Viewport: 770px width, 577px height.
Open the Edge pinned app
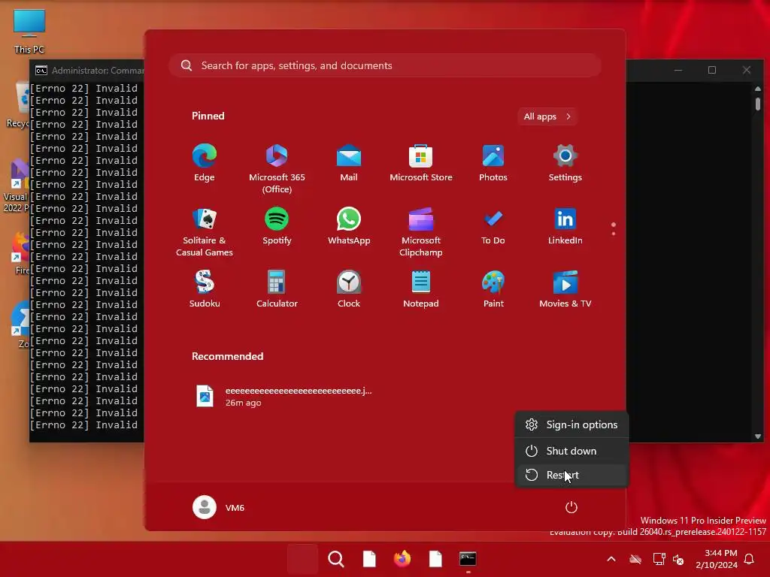[x=205, y=163]
